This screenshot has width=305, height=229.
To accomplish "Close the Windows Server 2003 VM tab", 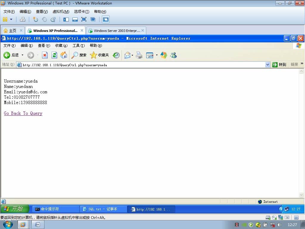I will pyautogui.click(x=143, y=30).
